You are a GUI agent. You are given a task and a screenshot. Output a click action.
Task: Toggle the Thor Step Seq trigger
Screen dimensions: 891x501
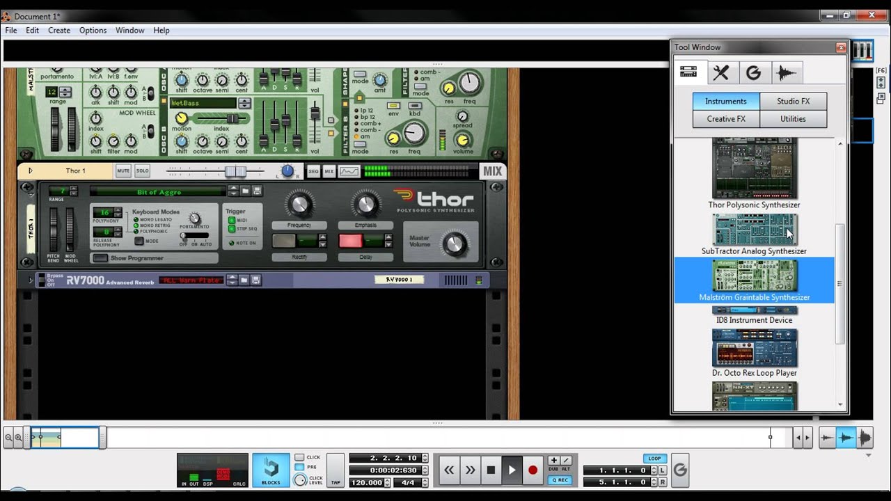click(x=232, y=228)
